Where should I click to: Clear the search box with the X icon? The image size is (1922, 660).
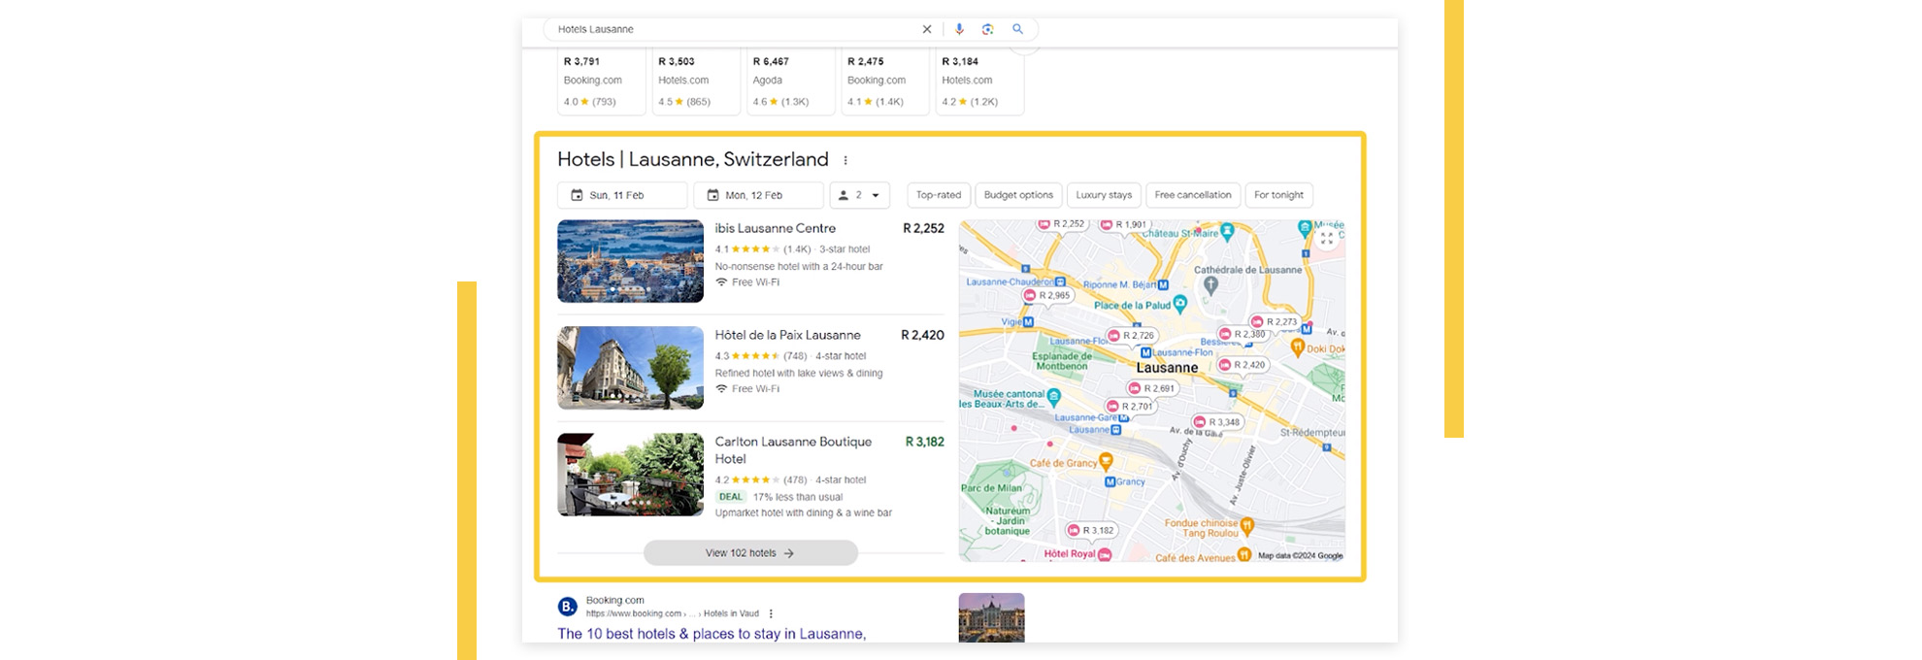[x=927, y=29]
